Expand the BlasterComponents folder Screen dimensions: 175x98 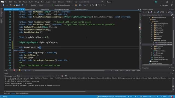[x=152, y=24]
